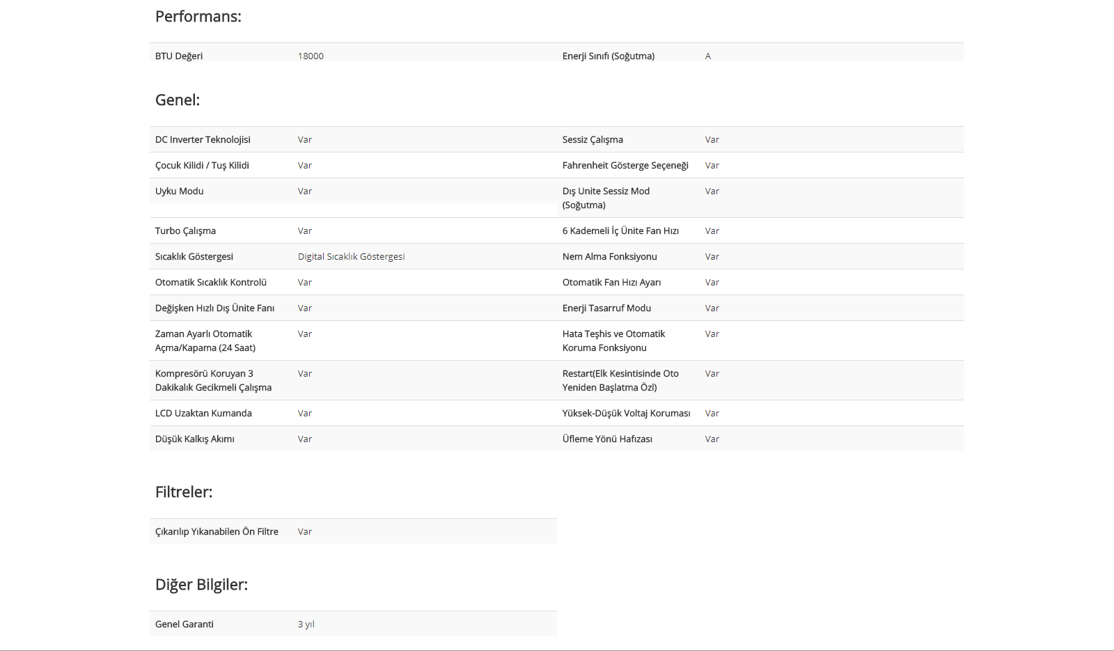Click the Yüksek-Düşük Voltaj Koruması label

pyautogui.click(x=627, y=413)
